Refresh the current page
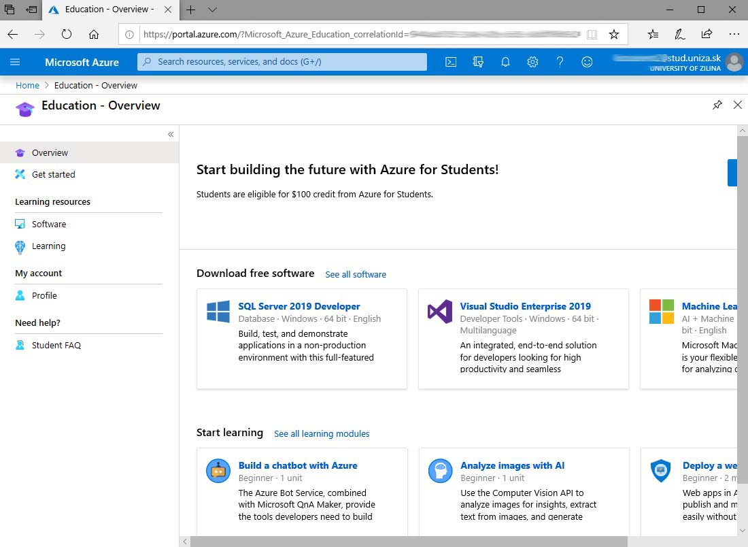 tap(67, 35)
